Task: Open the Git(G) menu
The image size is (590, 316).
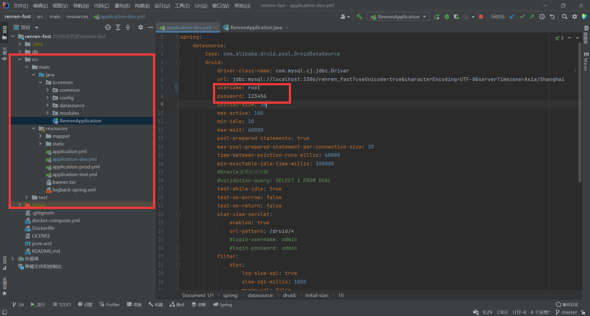Action: pos(201,6)
